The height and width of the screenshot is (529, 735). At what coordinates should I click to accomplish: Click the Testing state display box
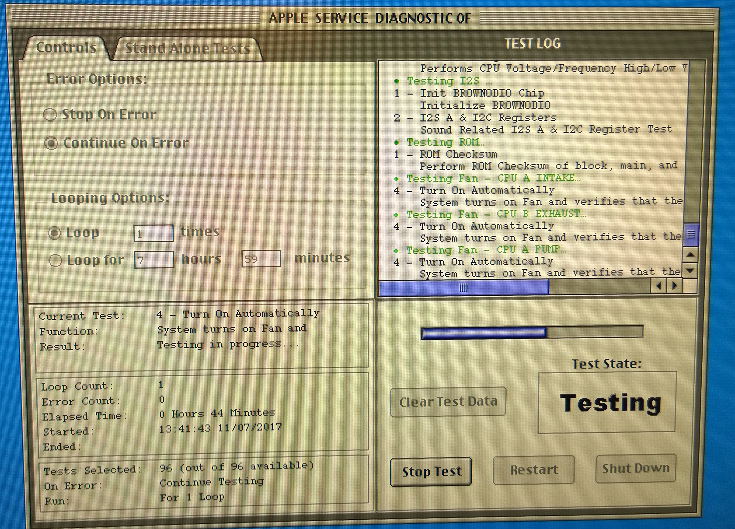607,403
